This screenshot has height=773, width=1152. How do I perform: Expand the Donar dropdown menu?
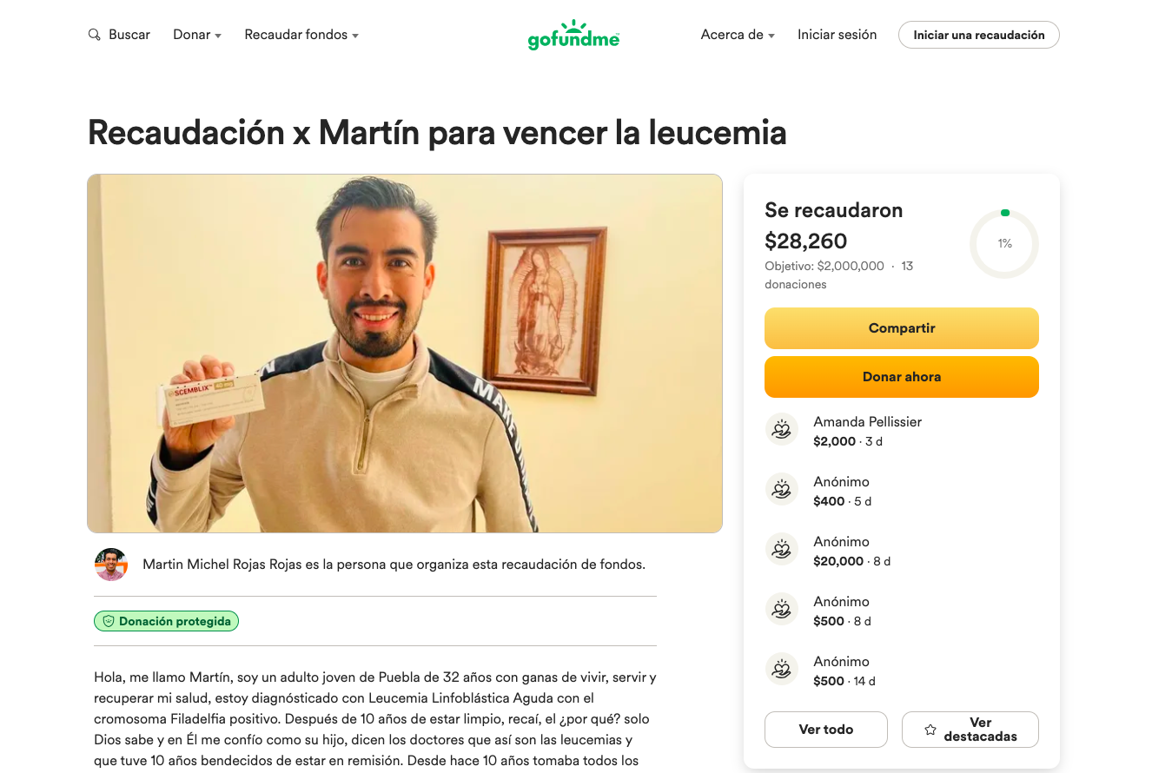pyautogui.click(x=197, y=35)
